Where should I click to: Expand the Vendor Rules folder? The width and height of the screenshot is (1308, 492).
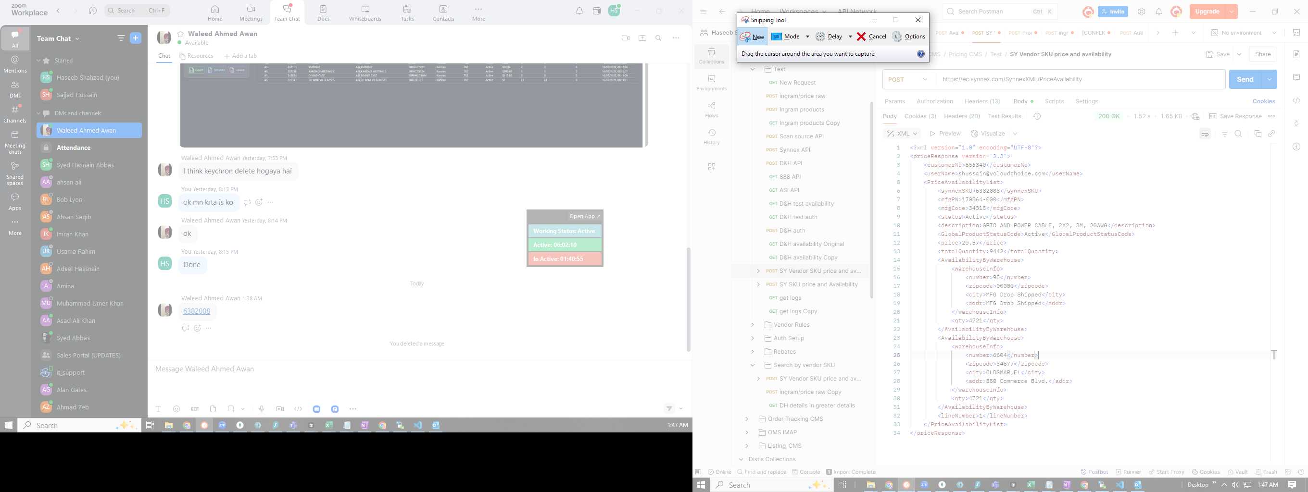tap(753, 325)
